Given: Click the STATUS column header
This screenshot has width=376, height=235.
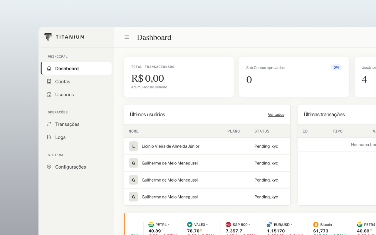Looking at the screenshot, I should click(262, 131).
